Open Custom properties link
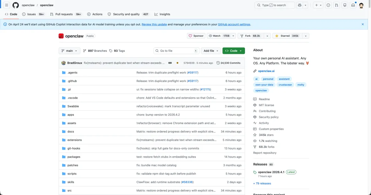 pos(271,129)
